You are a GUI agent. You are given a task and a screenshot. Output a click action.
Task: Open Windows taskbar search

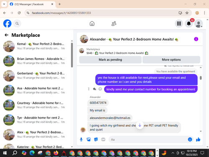click(15, 153)
